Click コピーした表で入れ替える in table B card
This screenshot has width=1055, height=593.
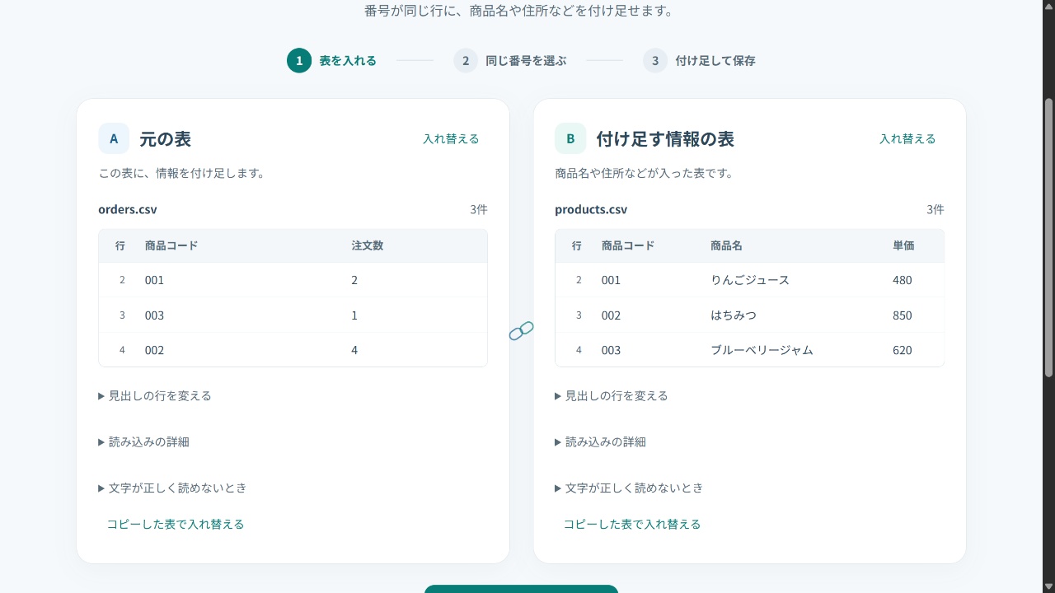tap(632, 524)
